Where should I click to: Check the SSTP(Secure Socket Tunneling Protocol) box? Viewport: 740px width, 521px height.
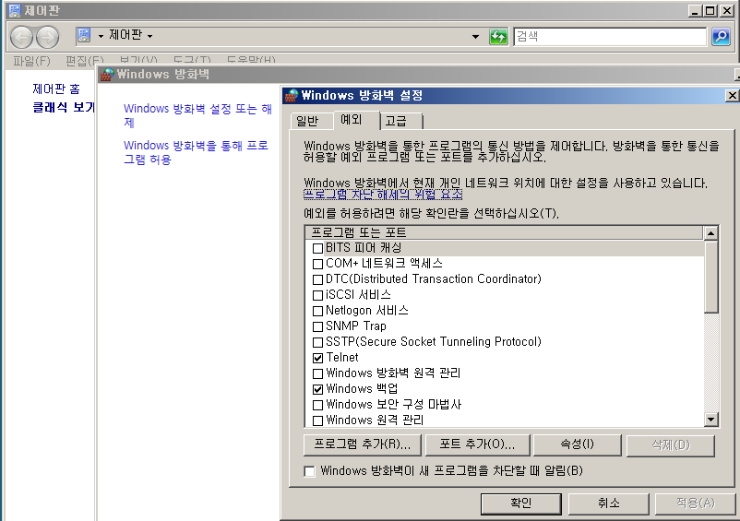pyautogui.click(x=317, y=342)
